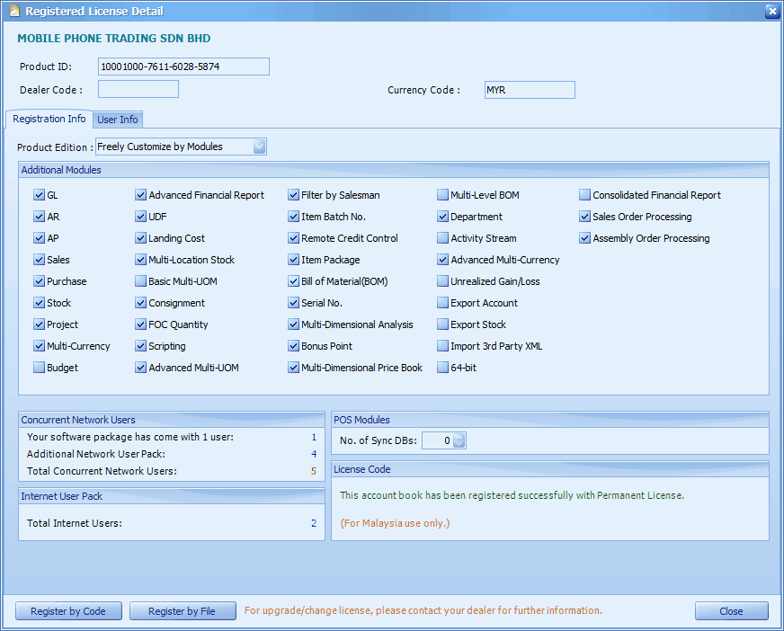Click Additional Network User Pack value 4
Image resolution: width=784 pixels, height=631 pixels.
[314, 454]
